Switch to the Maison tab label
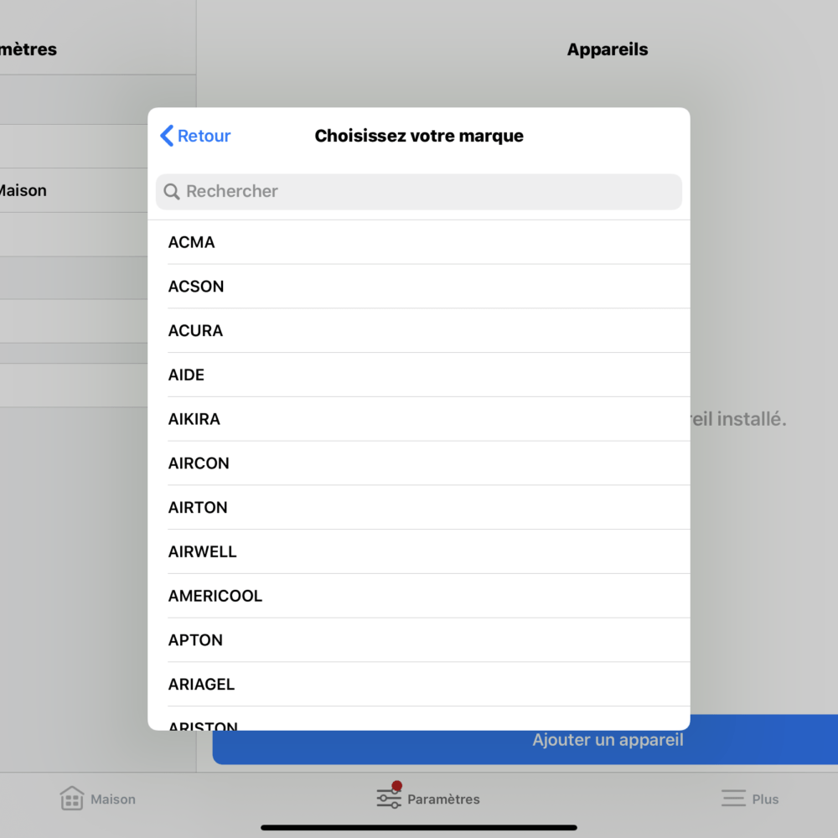The image size is (838, 838). pos(113,799)
